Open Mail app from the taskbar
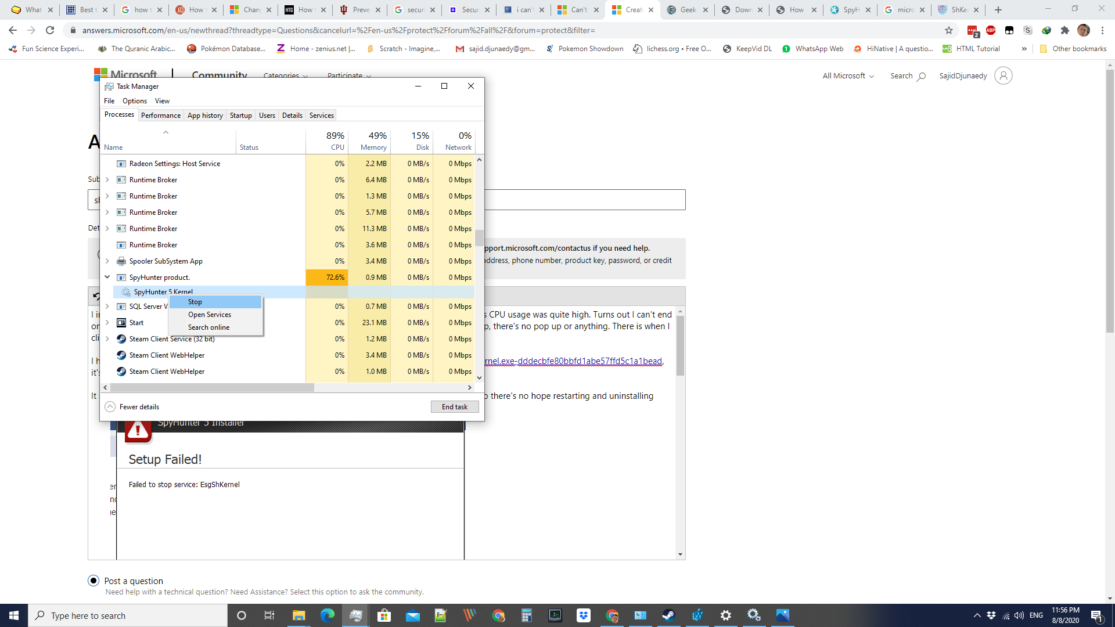Screen dimensions: 1115x627 (x=413, y=615)
